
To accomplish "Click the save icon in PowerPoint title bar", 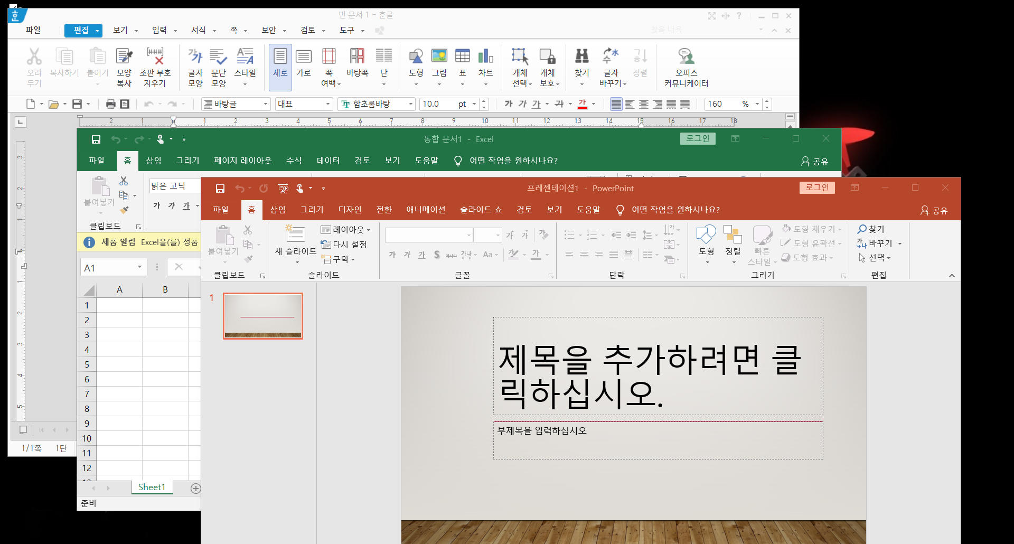I will coord(220,189).
